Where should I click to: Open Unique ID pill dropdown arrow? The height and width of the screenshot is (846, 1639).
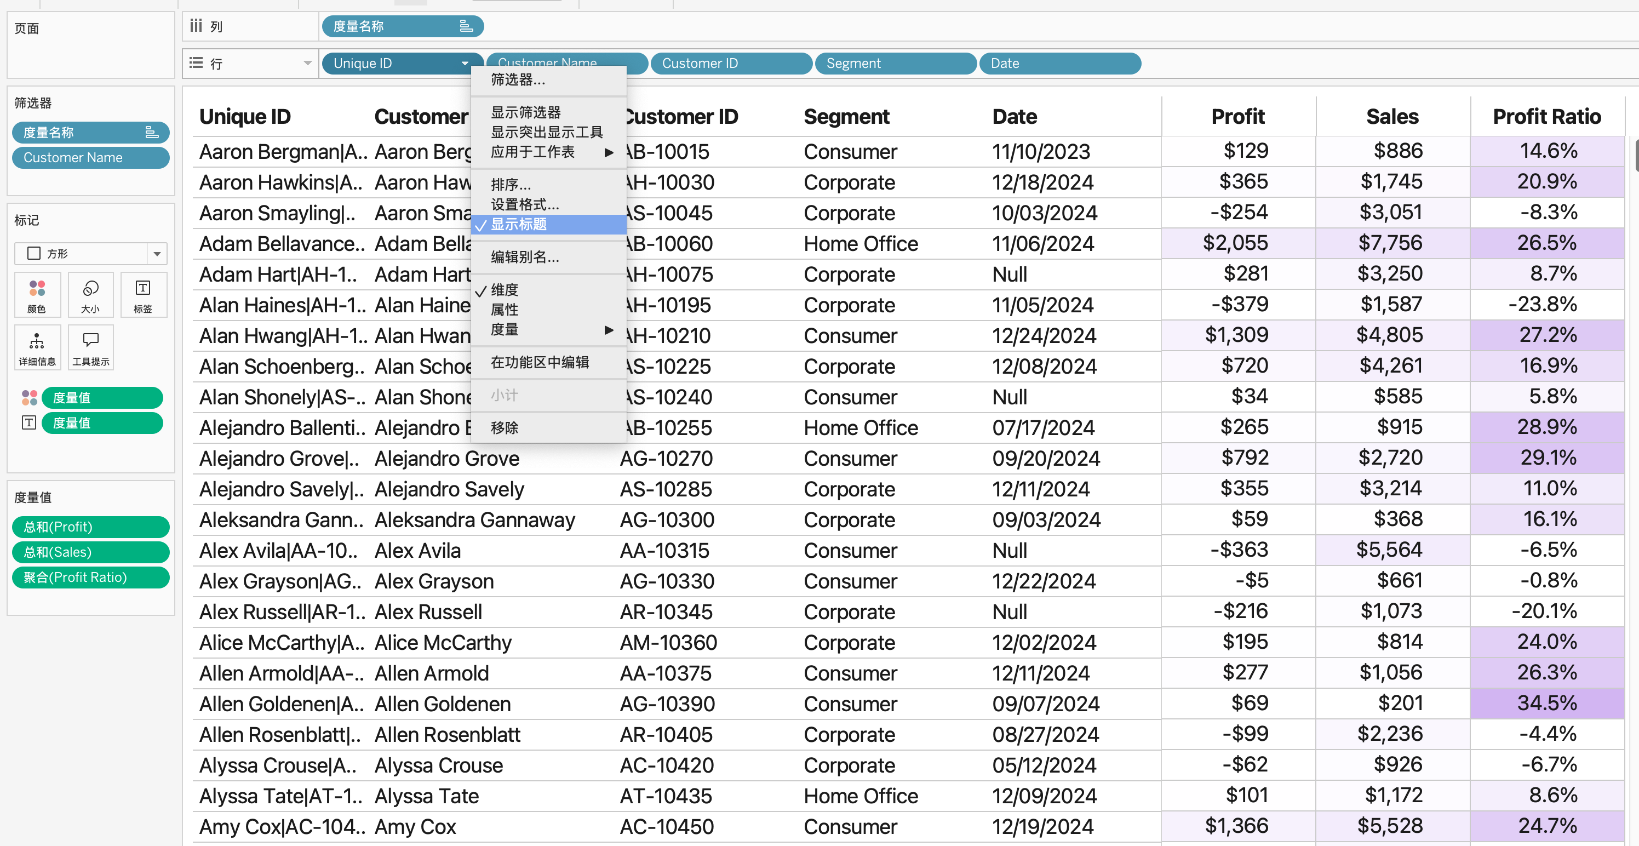pos(465,63)
